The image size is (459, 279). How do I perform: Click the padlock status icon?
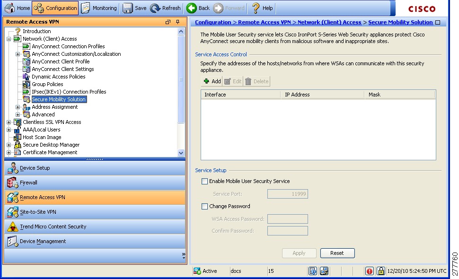380,271
